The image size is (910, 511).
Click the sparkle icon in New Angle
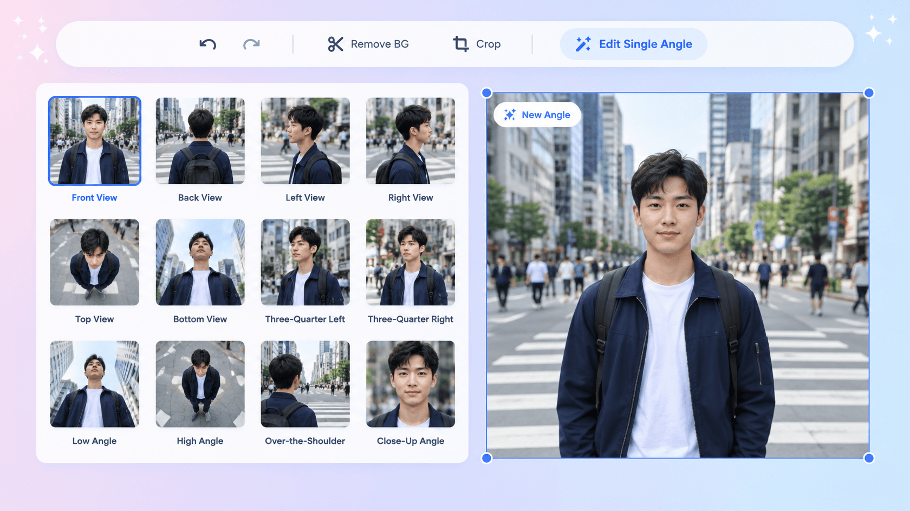[510, 115]
